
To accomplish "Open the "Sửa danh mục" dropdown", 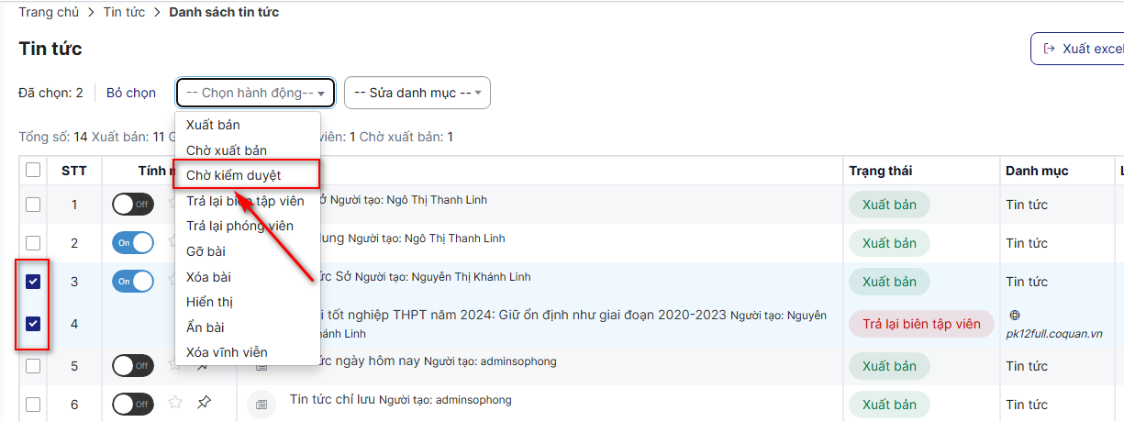I will point(417,93).
